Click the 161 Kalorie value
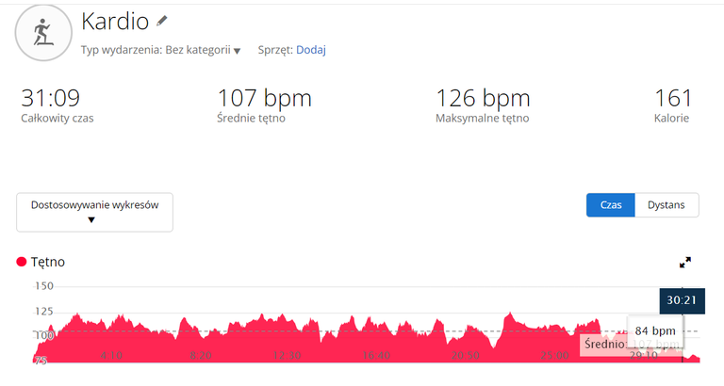The image size is (724, 386). [x=673, y=98]
